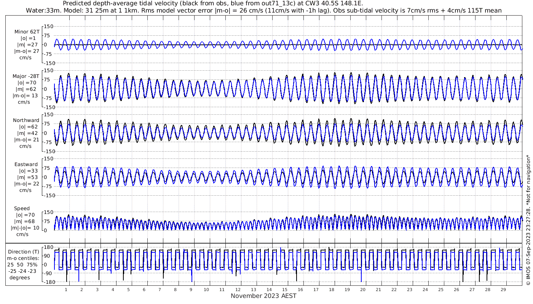Click the 'November 2023 AEST' axis label

tap(263, 296)
